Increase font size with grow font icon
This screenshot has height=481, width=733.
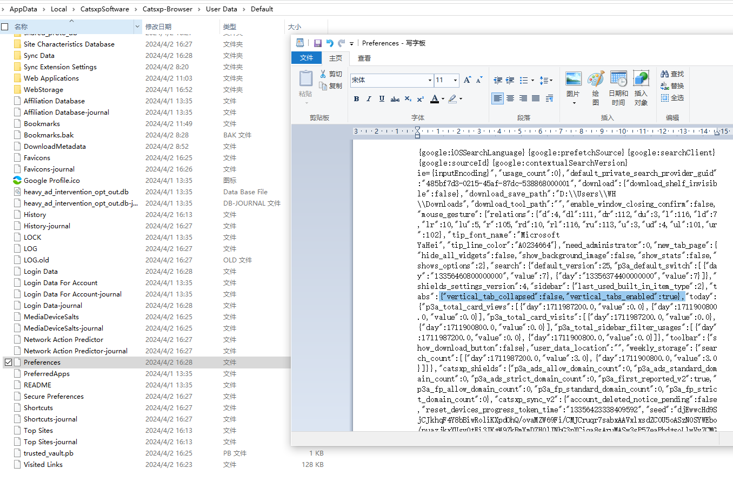tap(467, 80)
